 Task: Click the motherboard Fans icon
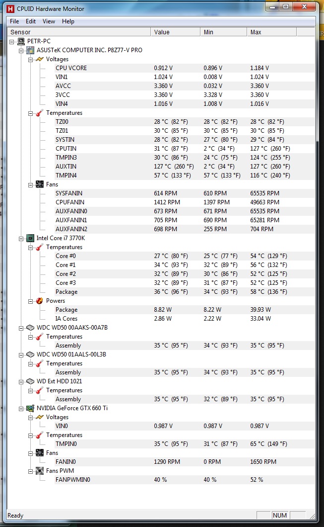tap(40, 184)
